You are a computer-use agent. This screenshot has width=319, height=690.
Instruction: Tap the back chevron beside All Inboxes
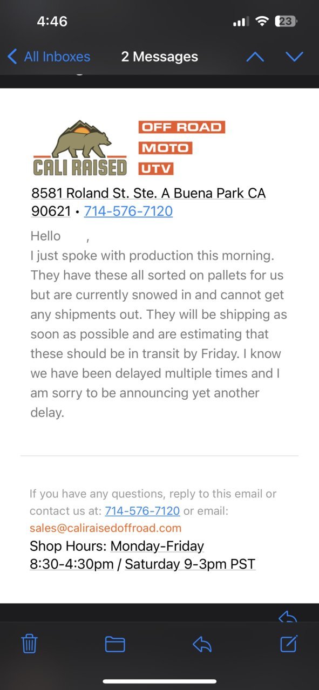(x=12, y=57)
